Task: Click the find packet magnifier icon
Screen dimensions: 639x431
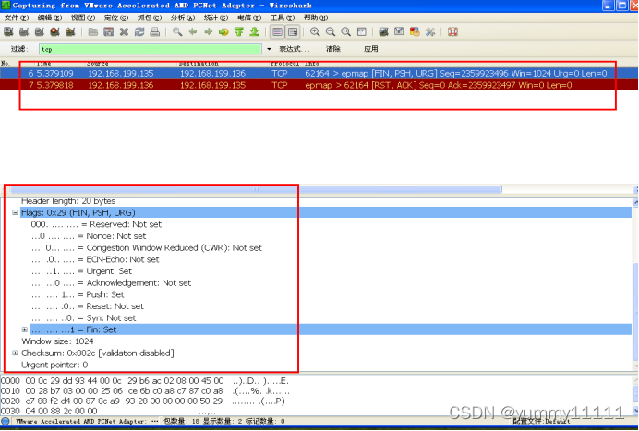Action: (x=177, y=31)
